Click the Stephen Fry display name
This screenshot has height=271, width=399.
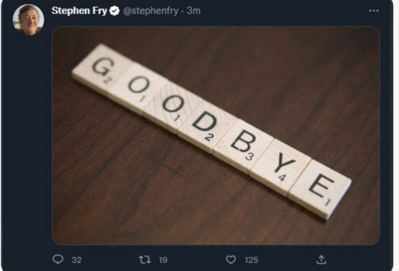[x=79, y=10]
